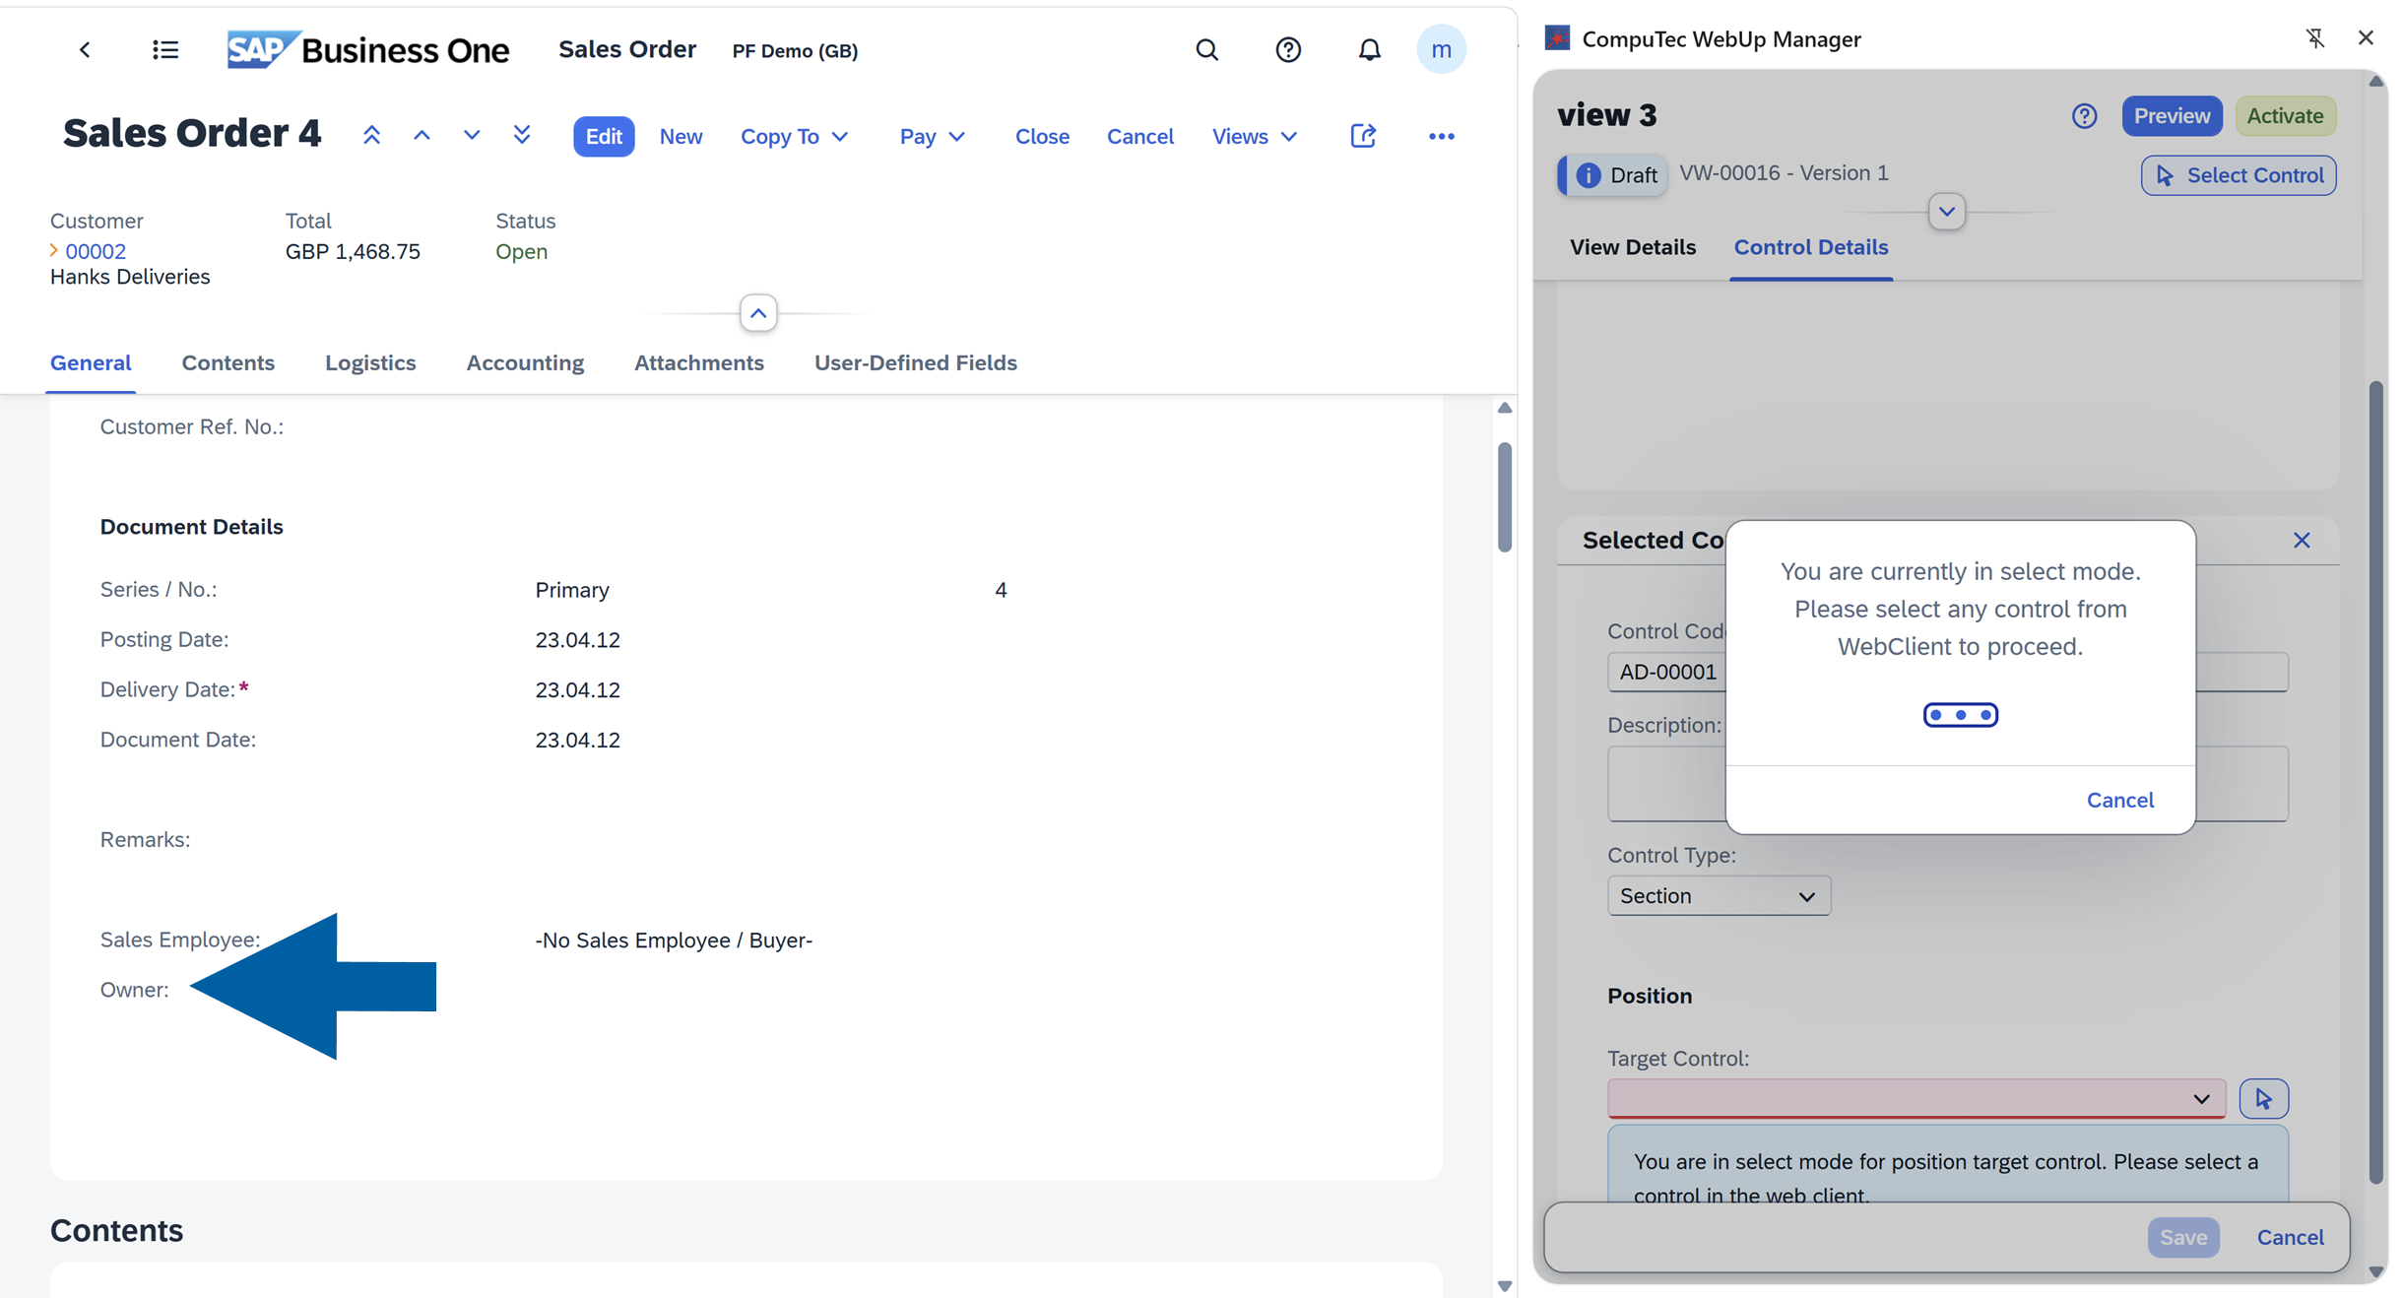Click the target control picker cursor icon
The width and height of the screenshot is (2402, 1298).
point(2263,1098)
